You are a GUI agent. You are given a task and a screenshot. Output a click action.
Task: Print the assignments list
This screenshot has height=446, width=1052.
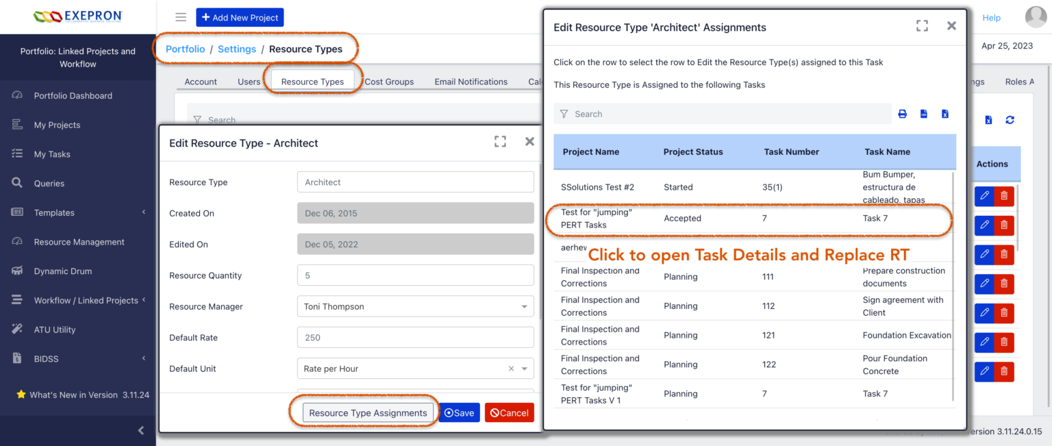tap(903, 114)
